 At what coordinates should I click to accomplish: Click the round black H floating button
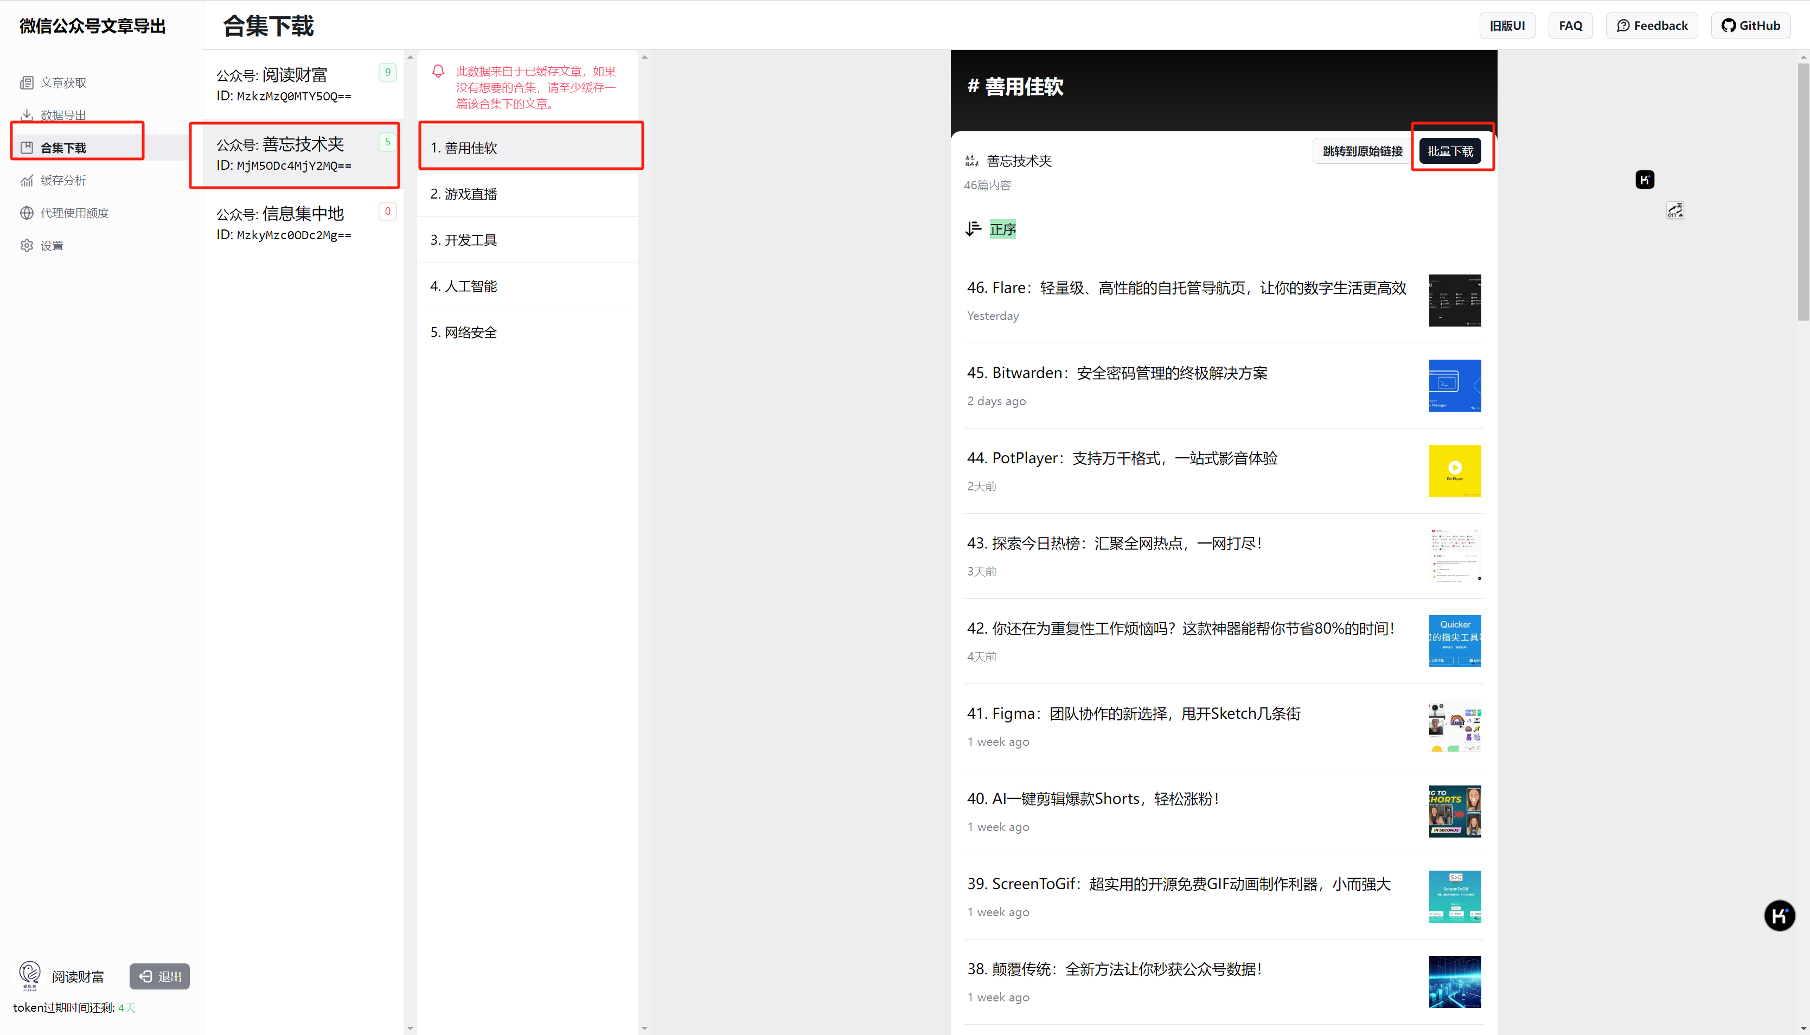(x=1779, y=916)
